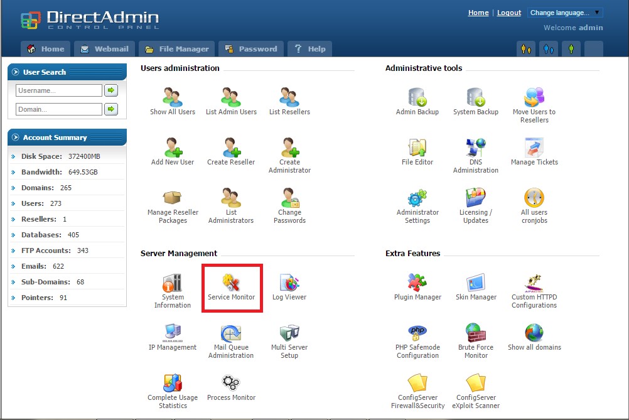Click Domains: 265 summary row

67,188
